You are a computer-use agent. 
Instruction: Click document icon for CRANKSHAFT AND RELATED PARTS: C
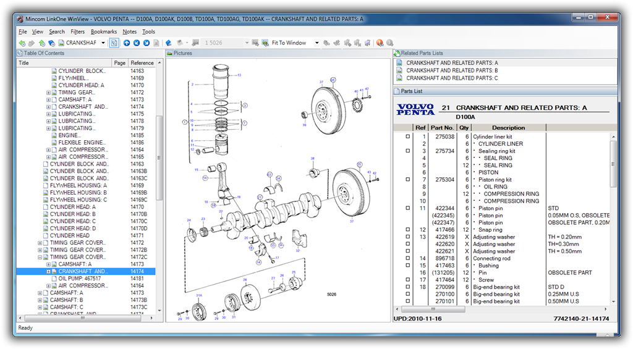point(399,78)
